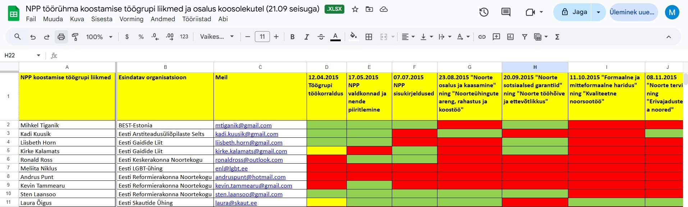Expand the zoom 100% dropdown
Screen dimensions: 688x207
coord(100,37)
